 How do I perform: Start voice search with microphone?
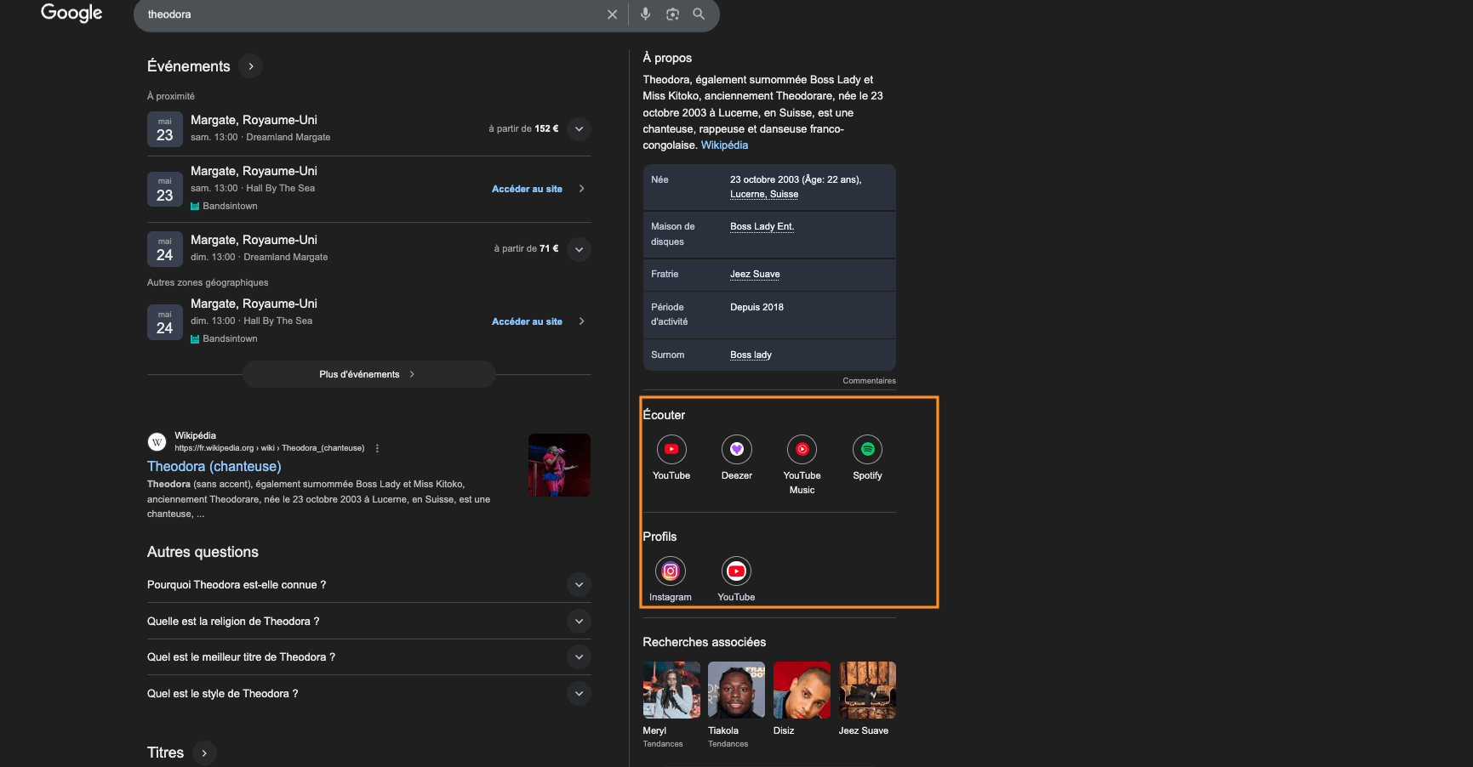click(x=646, y=14)
